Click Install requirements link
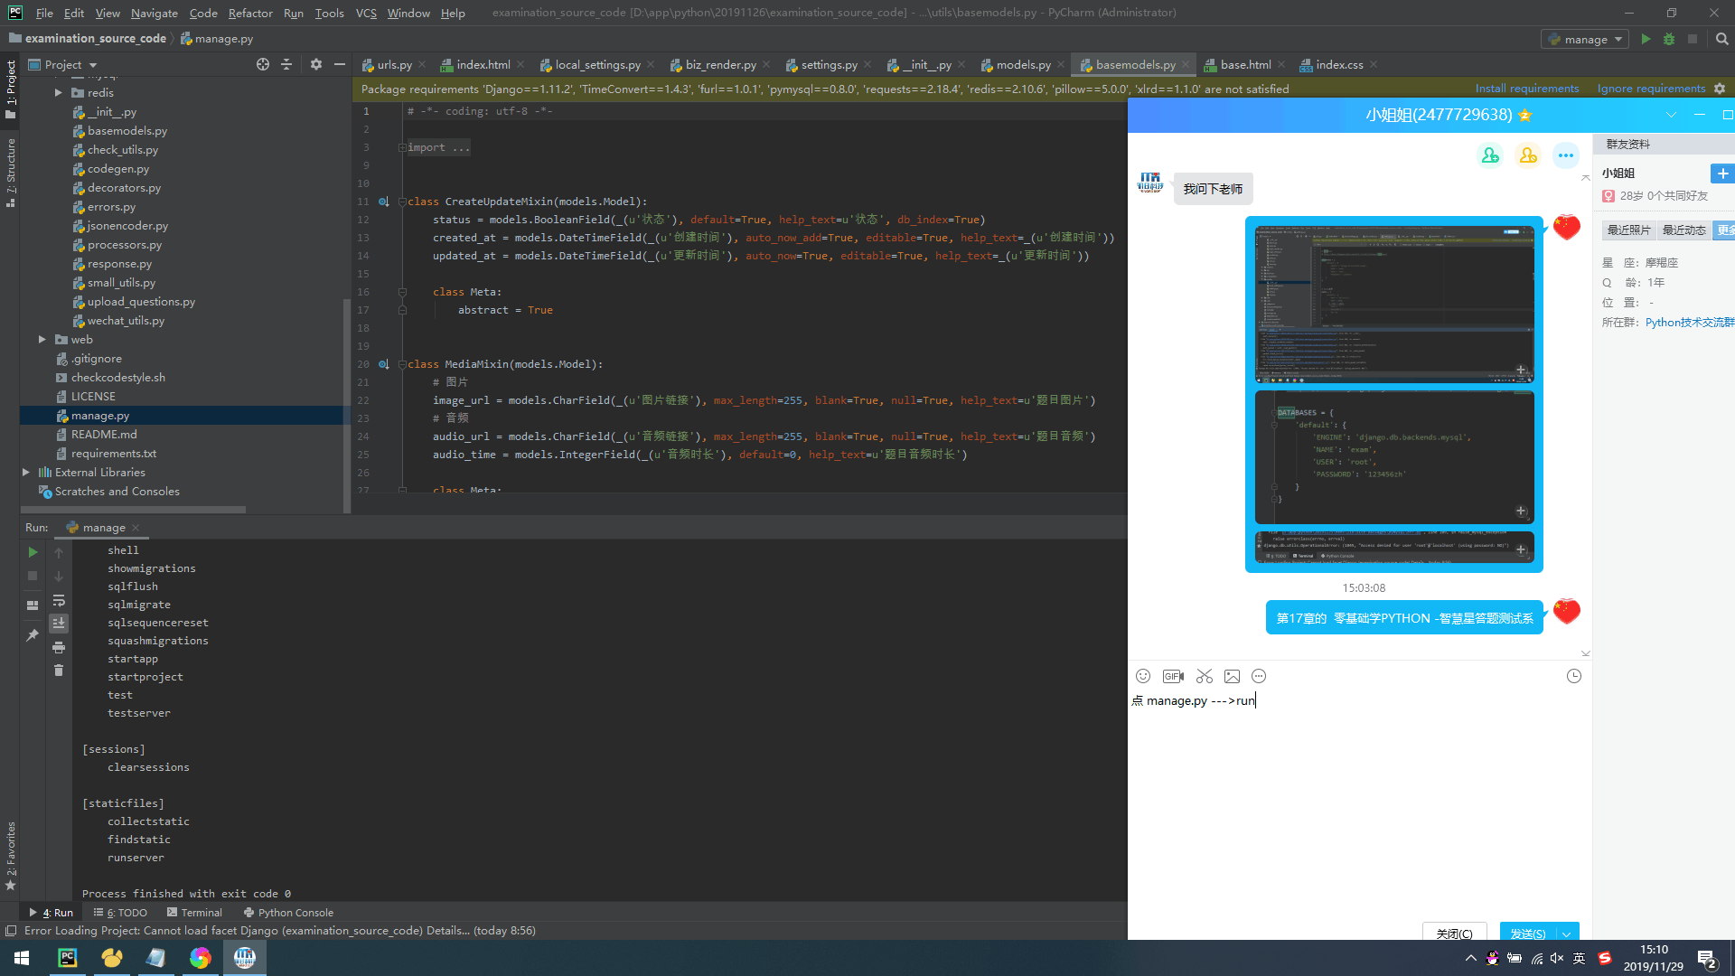1735x976 pixels. coord(1527,89)
